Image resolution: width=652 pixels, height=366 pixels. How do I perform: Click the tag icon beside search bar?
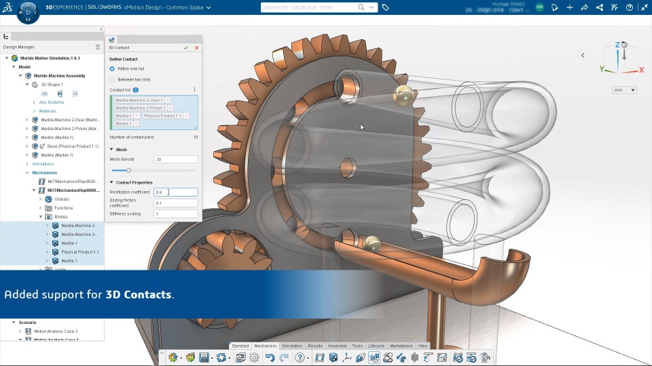pyautogui.click(x=386, y=7)
